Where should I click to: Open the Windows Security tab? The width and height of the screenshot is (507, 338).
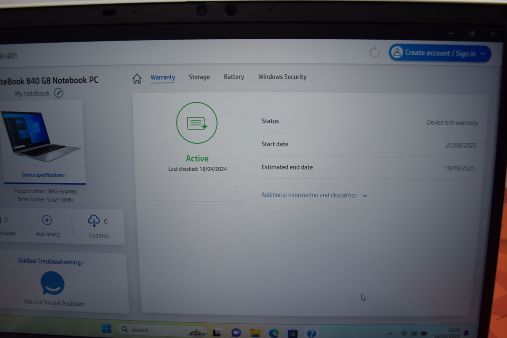[282, 77]
